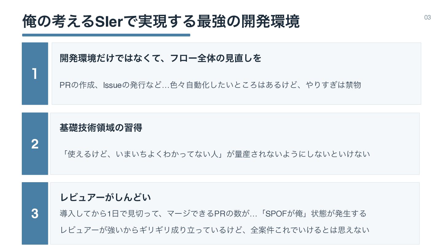Click the slide title heading text

click(x=161, y=21)
